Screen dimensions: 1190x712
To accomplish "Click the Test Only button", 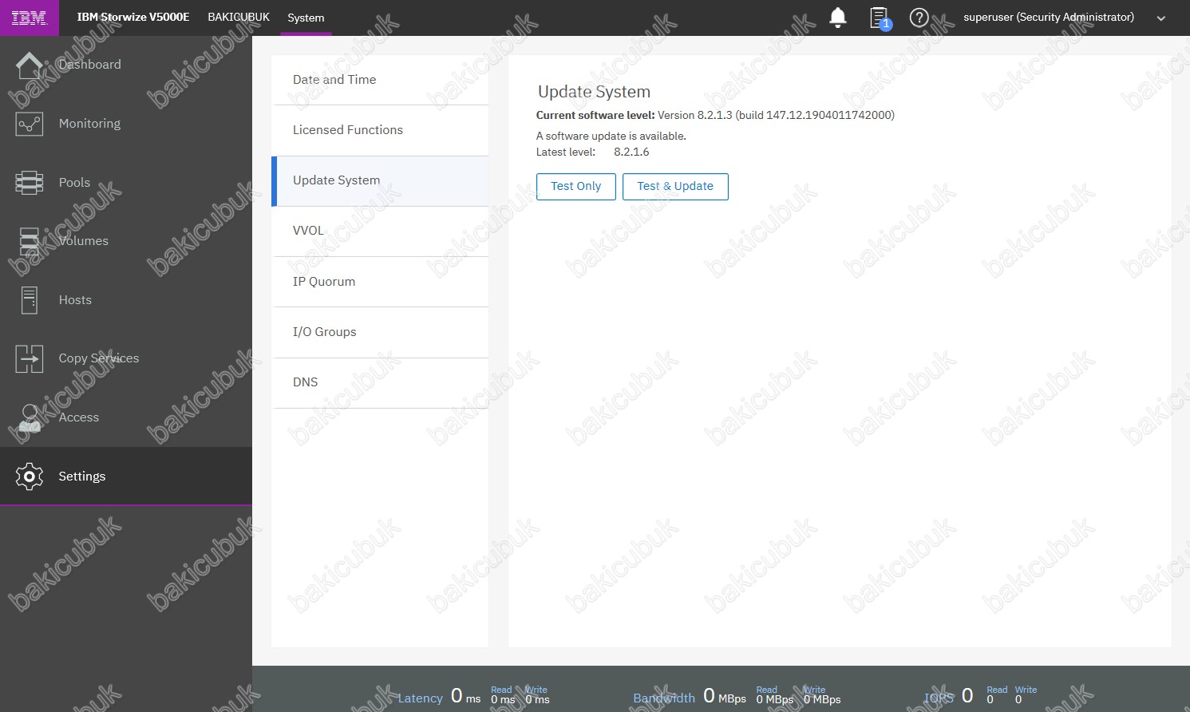I will pos(576,187).
